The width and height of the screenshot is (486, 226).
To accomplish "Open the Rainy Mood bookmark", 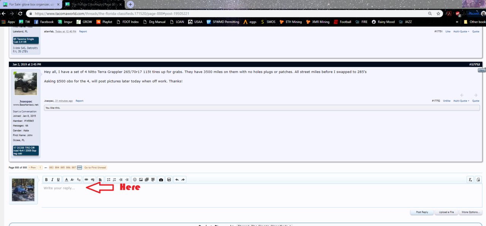I will point(383,22).
